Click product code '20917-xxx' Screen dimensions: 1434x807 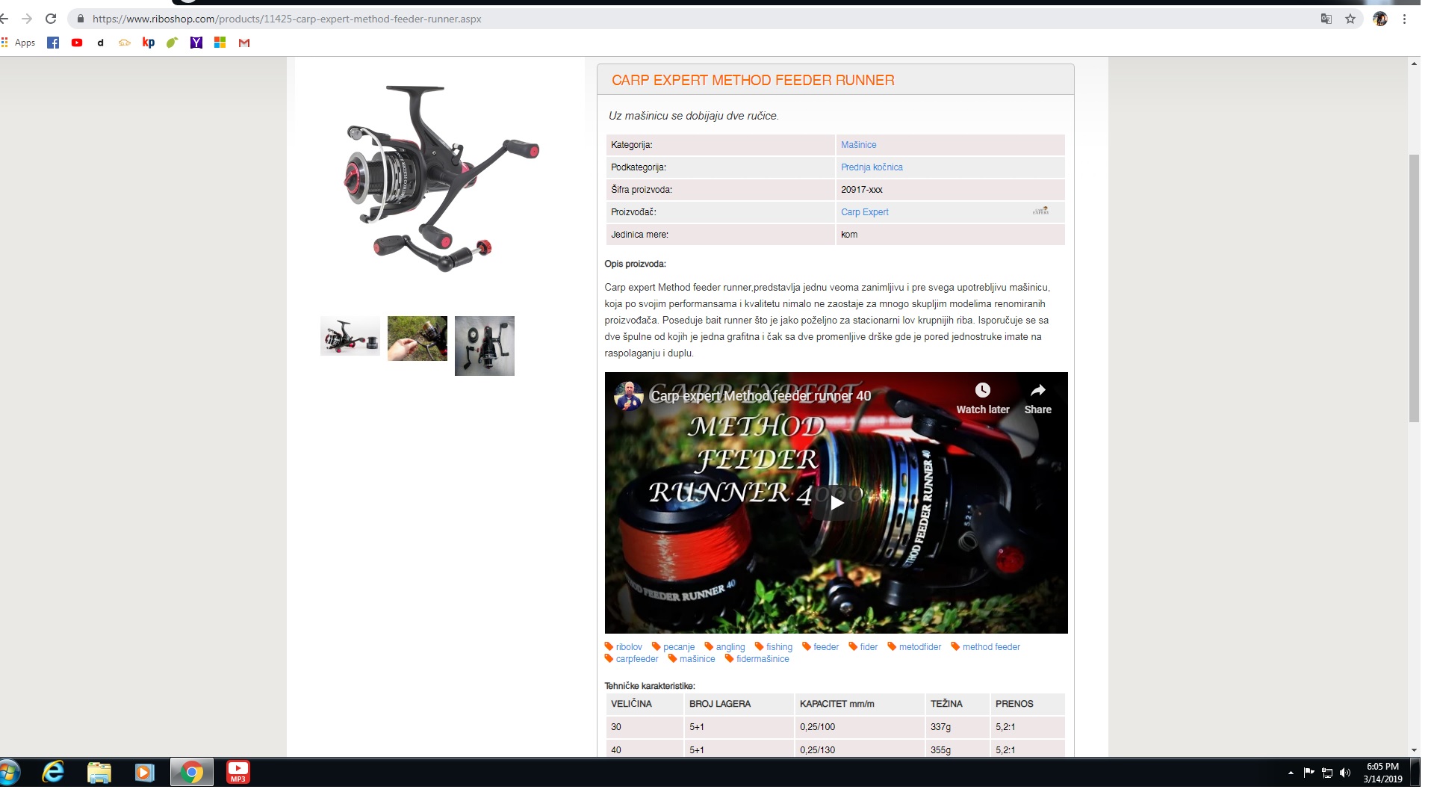861,190
